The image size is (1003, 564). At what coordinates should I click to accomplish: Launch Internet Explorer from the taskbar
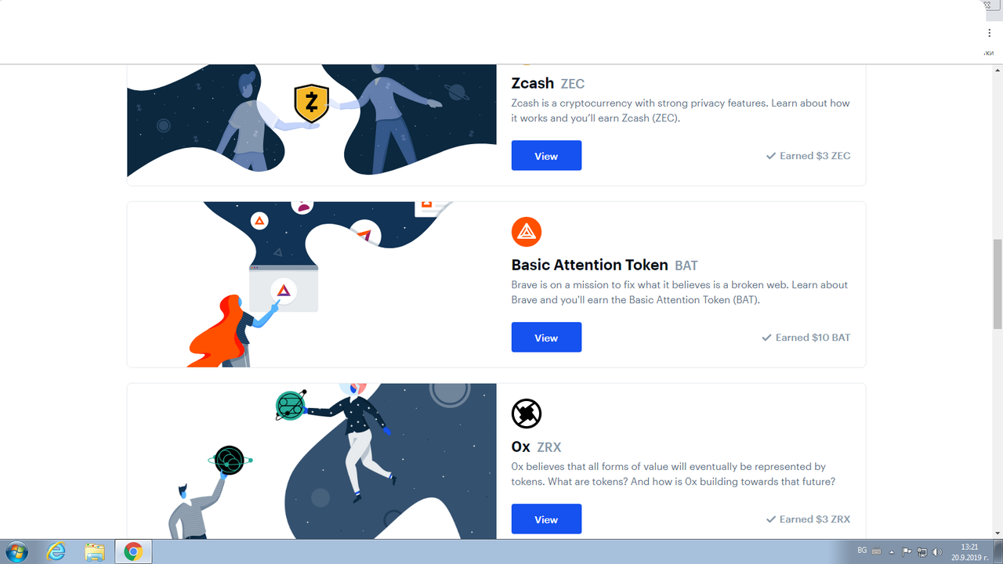tap(56, 551)
